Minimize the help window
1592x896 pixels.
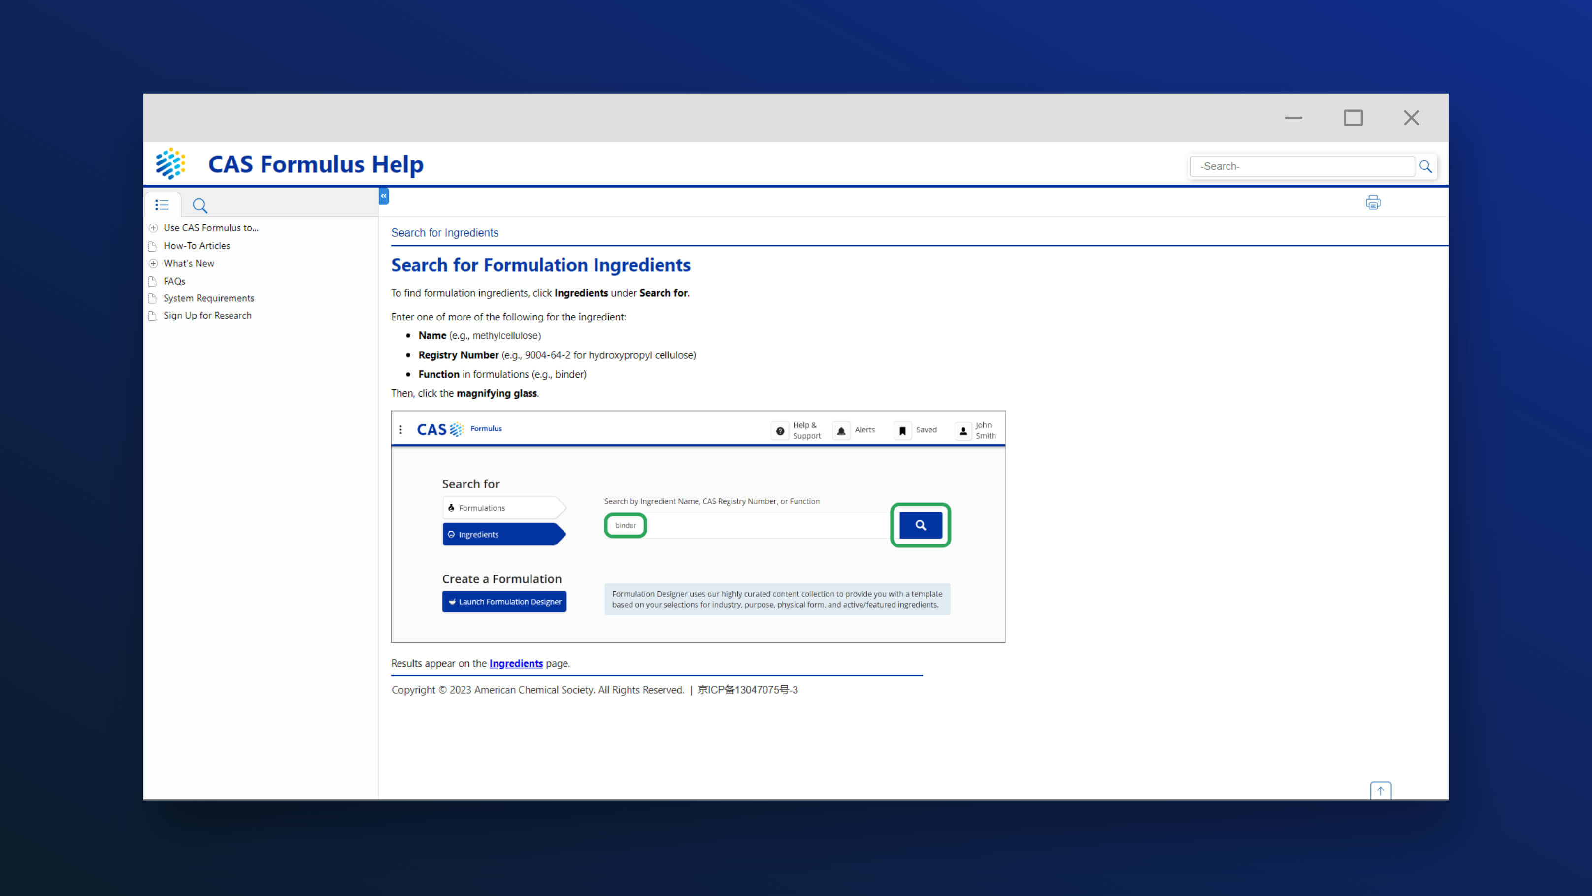pos(1293,117)
